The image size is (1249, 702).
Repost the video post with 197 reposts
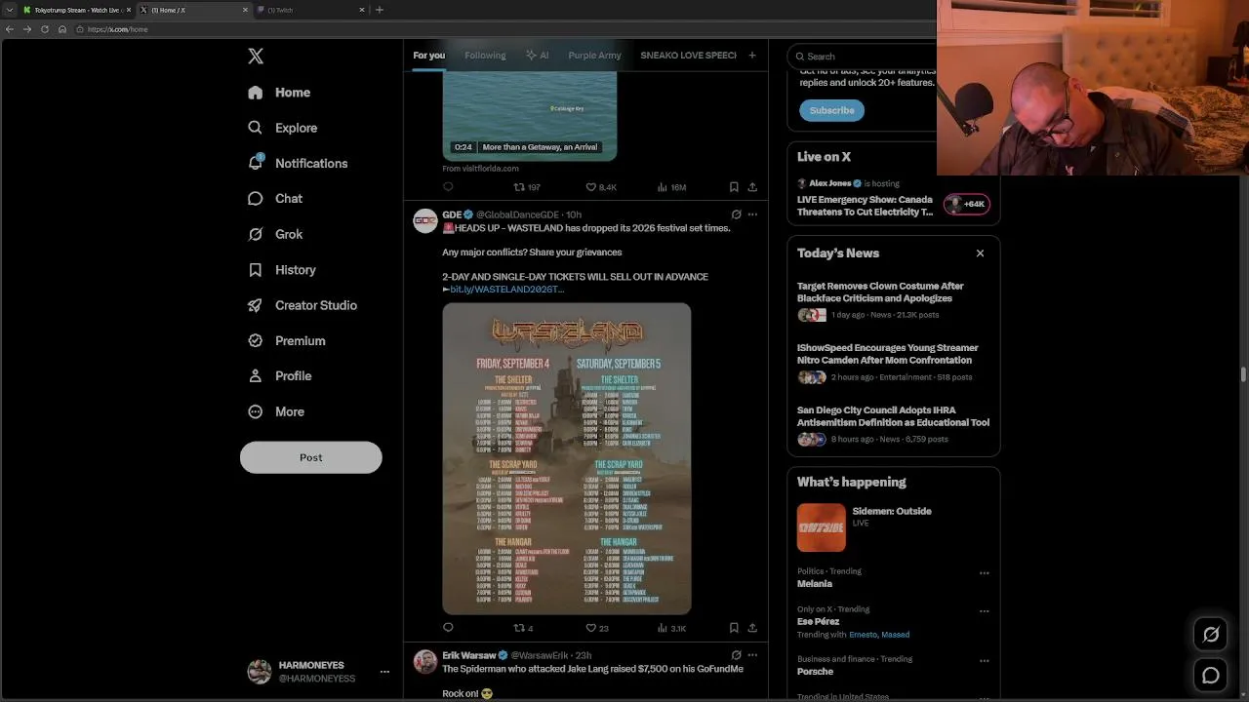[x=527, y=187]
